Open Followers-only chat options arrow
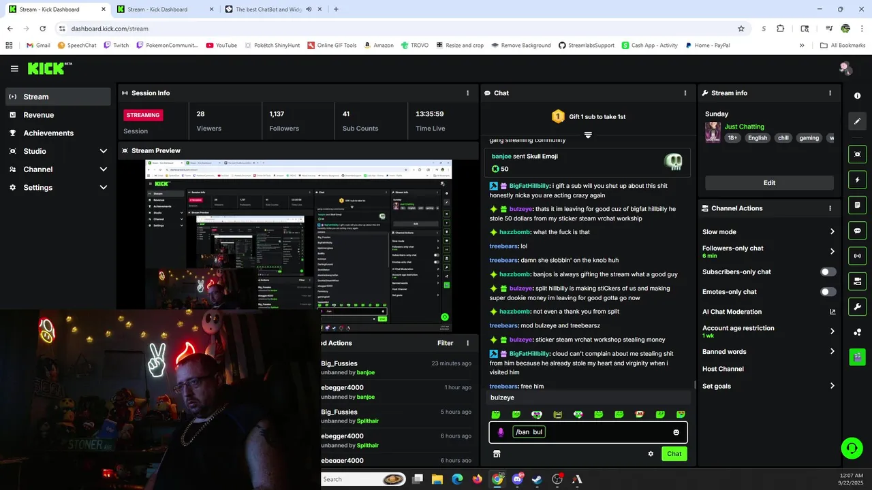This screenshot has width=872, height=490. [x=832, y=251]
